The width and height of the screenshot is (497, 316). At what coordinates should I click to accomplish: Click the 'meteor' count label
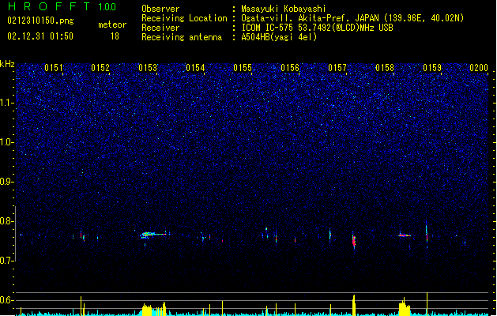112,24
